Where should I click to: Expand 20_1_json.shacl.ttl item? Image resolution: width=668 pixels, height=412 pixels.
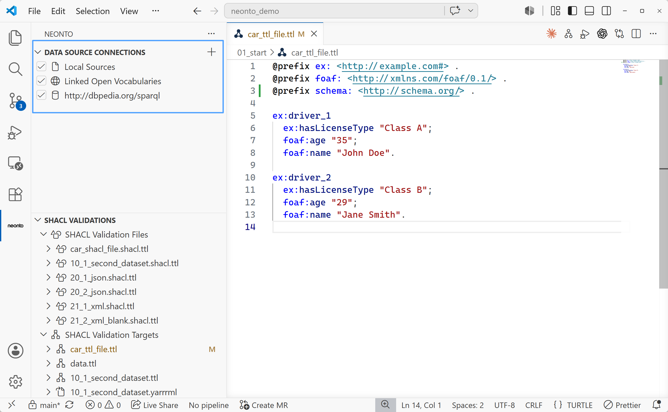pyautogui.click(x=49, y=278)
